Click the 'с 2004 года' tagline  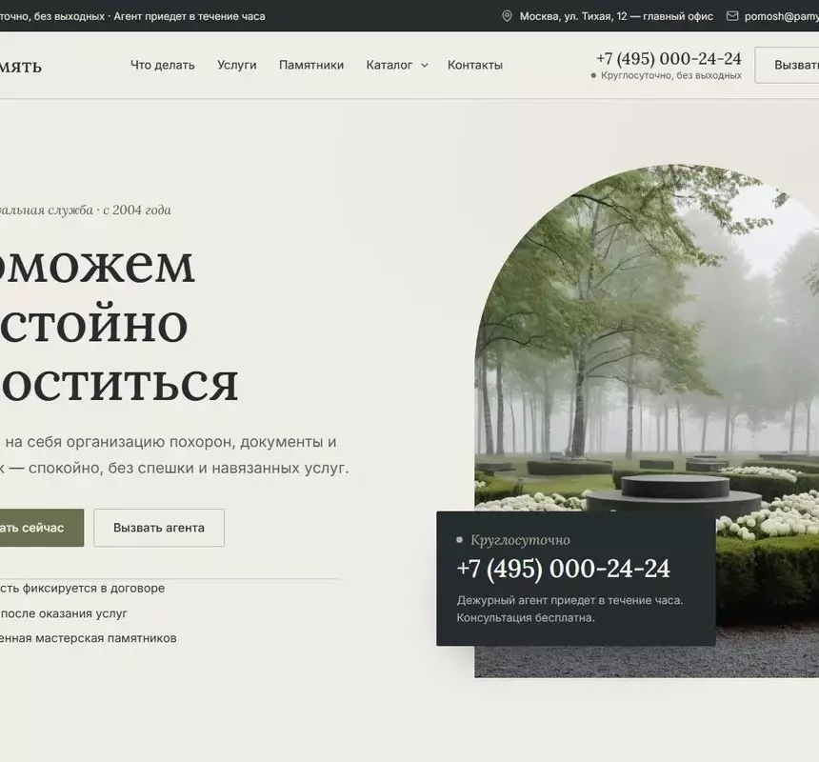137,210
